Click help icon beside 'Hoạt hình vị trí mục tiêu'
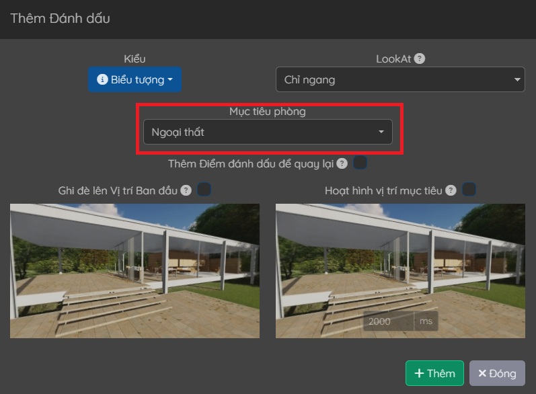Screen dimensions: 536x394 tap(451, 190)
